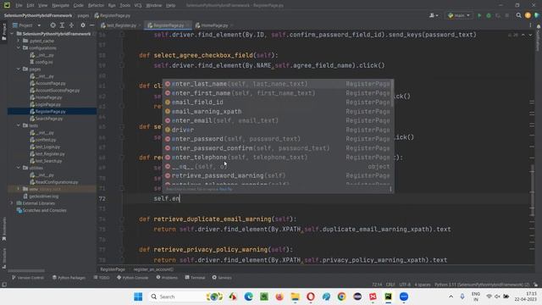This screenshot has height=305, width=542.
Task: Select ReadConfigurations.py in project tree
Action: (x=57, y=182)
